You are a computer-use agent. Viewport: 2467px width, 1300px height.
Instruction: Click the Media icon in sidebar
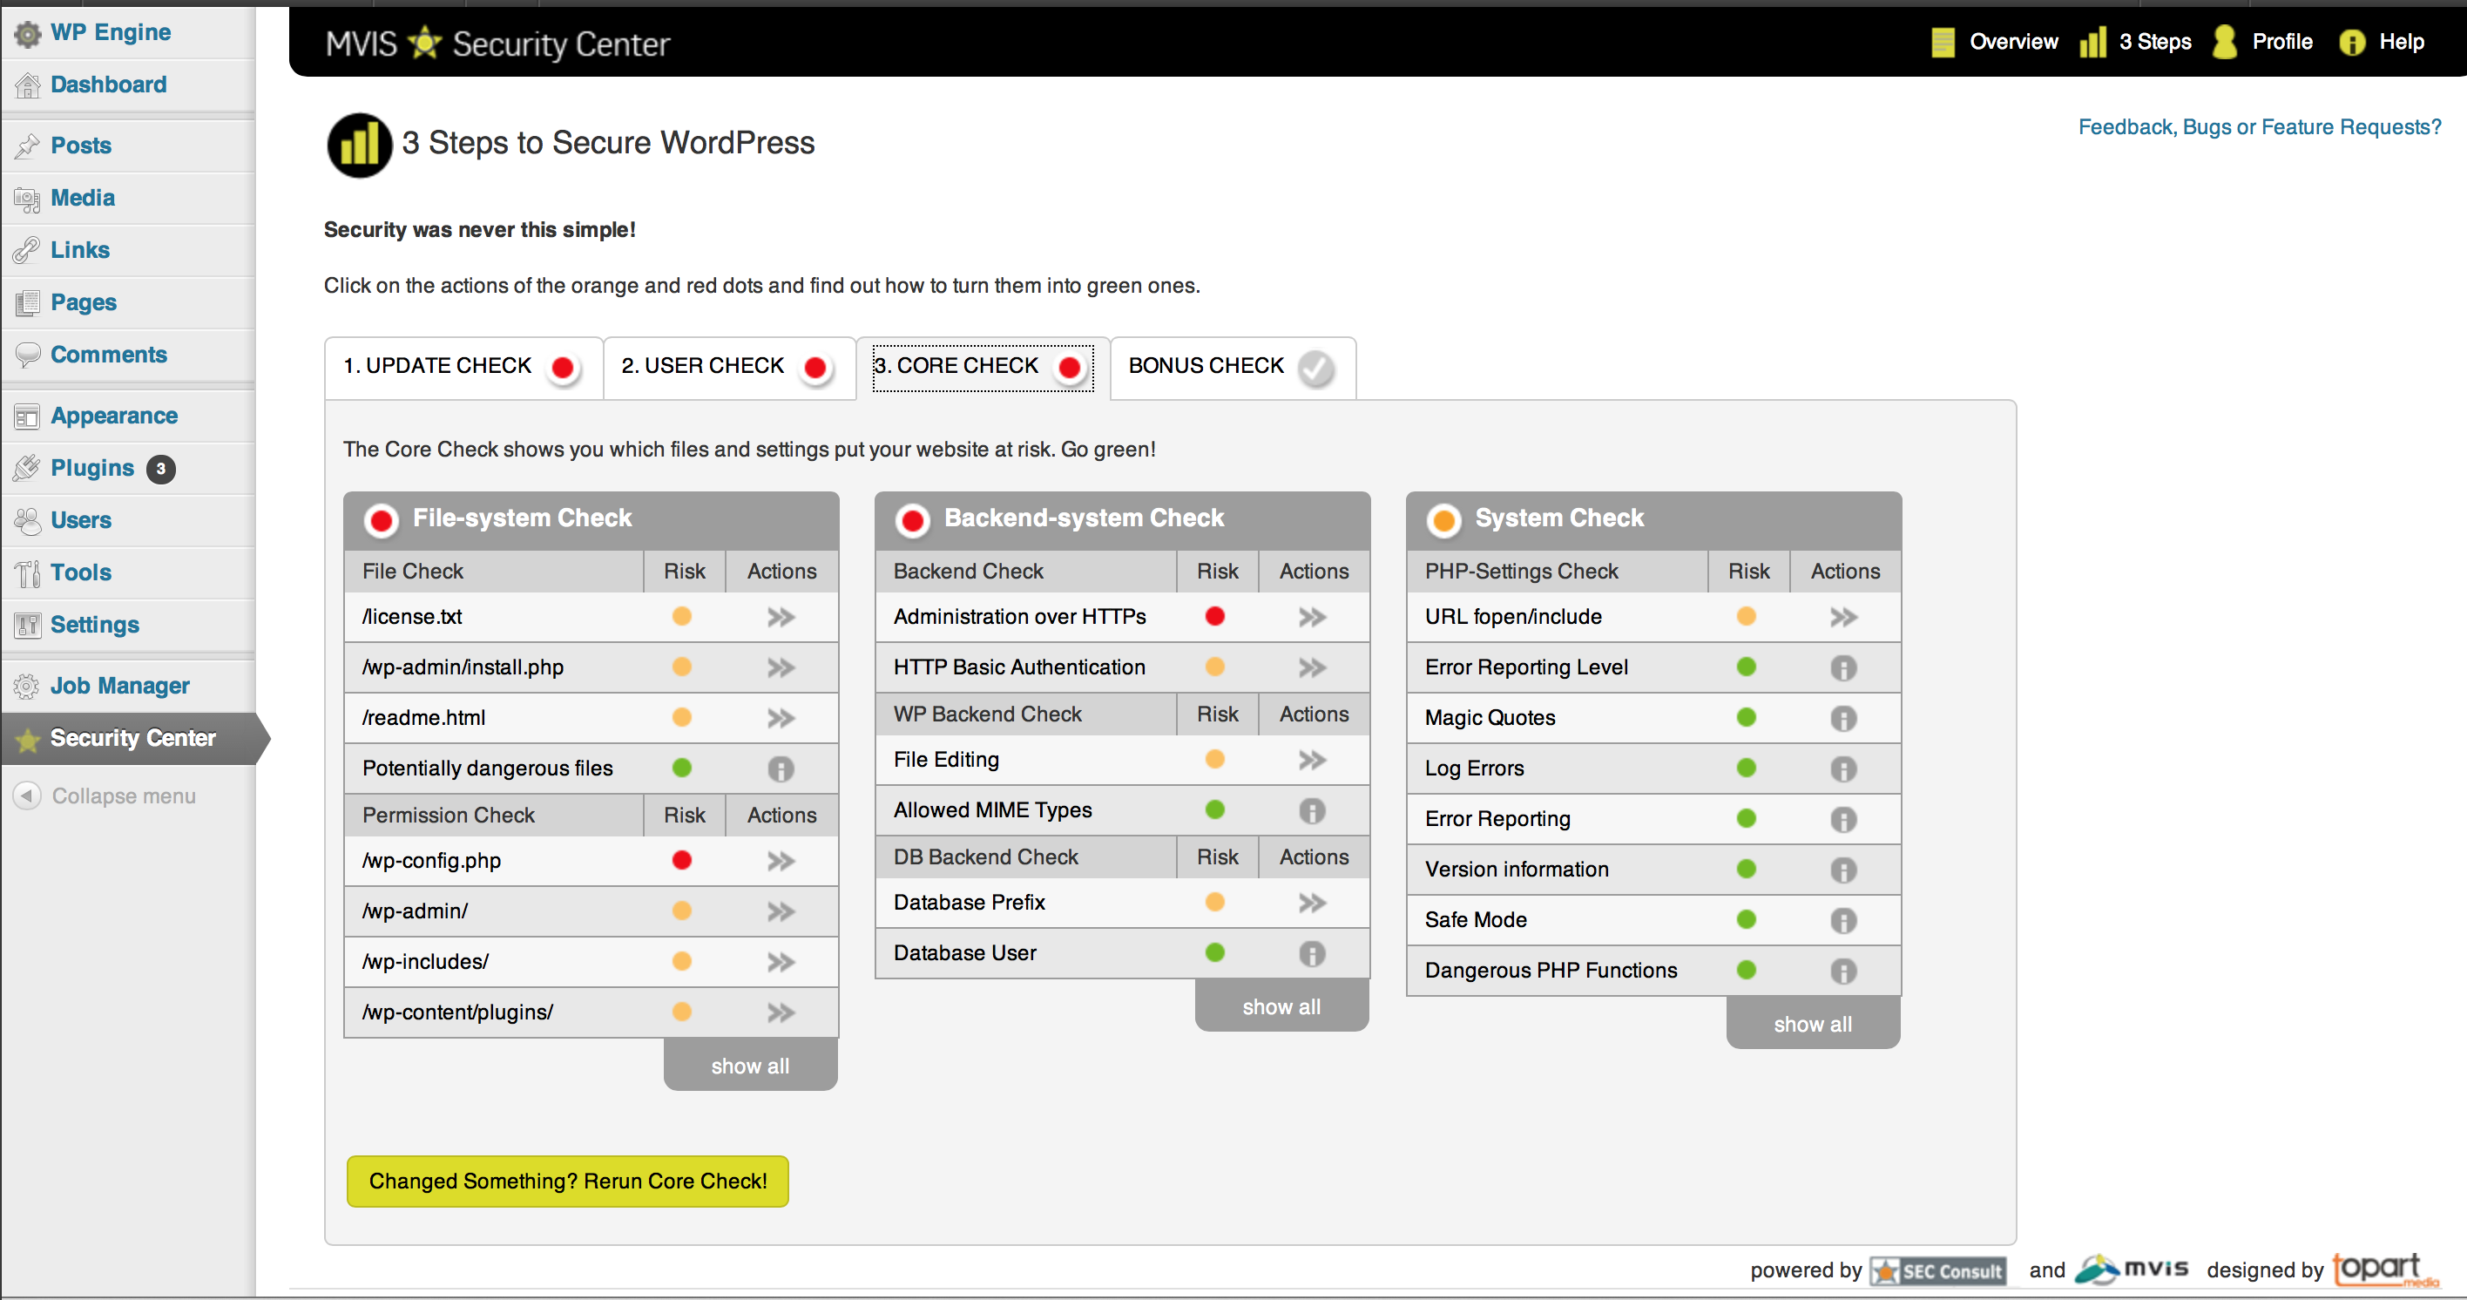pyautogui.click(x=27, y=199)
